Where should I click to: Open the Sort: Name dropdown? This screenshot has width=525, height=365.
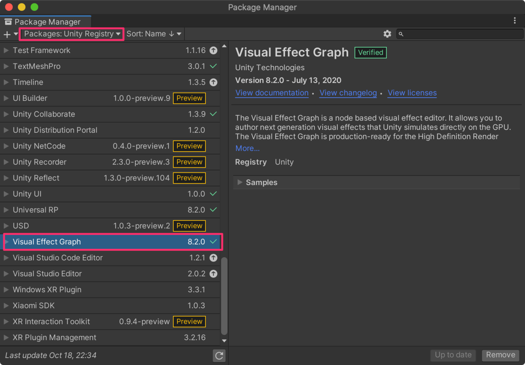click(x=154, y=34)
